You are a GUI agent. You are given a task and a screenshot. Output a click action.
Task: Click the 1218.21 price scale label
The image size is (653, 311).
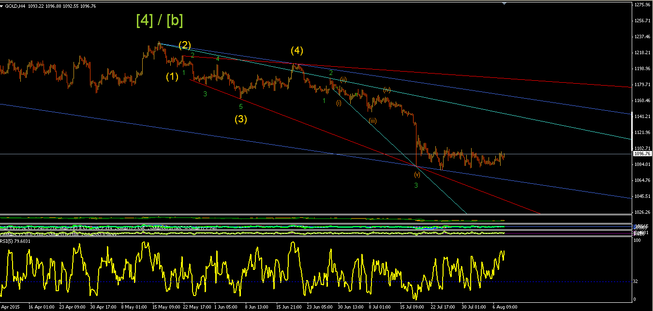pyautogui.click(x=642, y=53)
